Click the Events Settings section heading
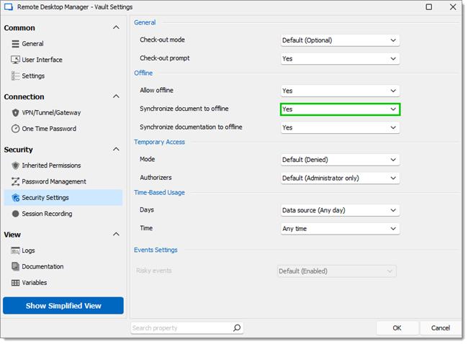Viewport: 468px width, 344px height. [x=156, y=250]
